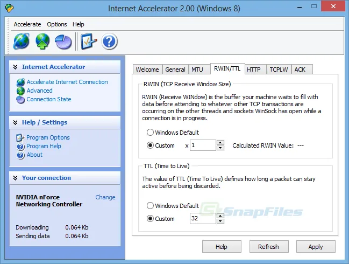Click the Help button at bottom
The height and width of the screenshot is (264, 349).
(222, 247)
